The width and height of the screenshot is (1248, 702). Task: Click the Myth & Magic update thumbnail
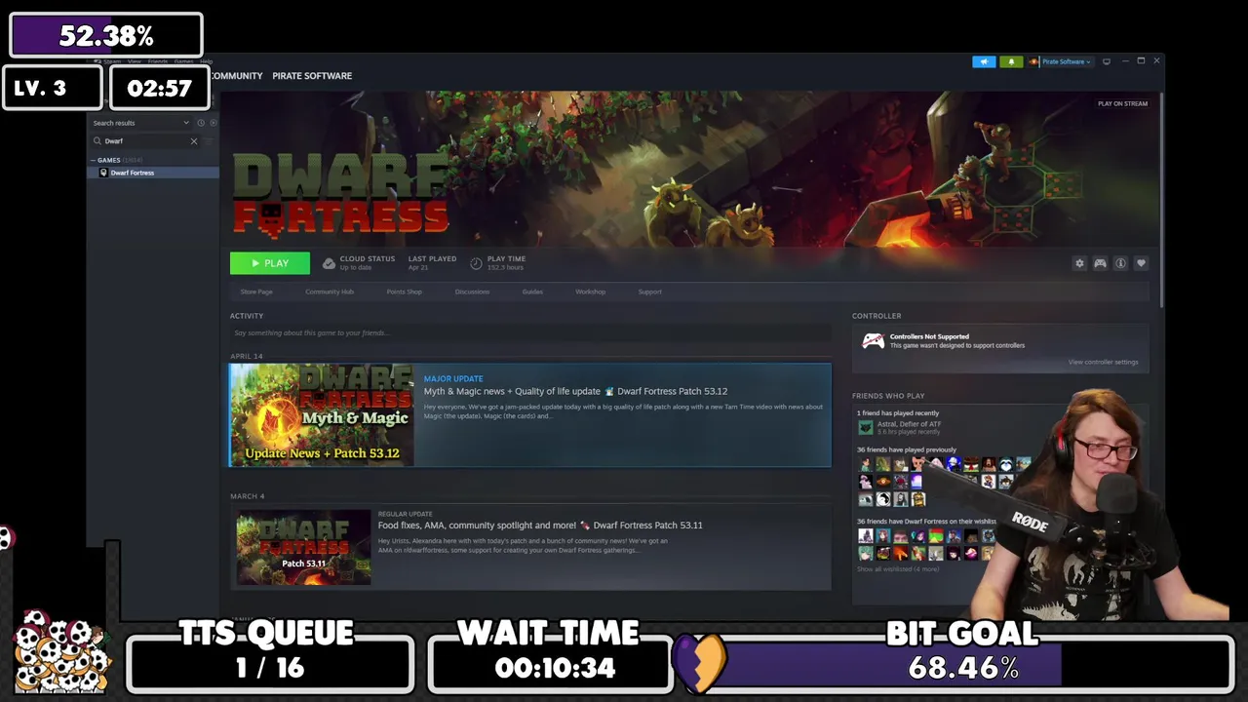(322, 414)
